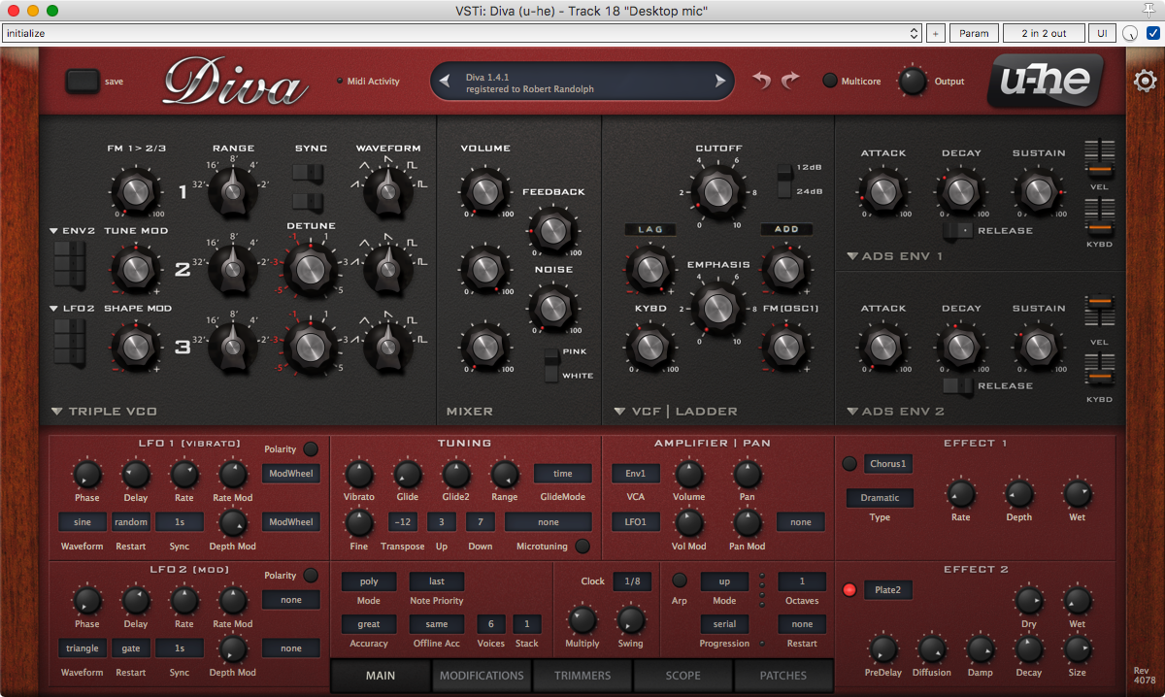The image size is (1165, 697).
Task: Toggle the Effect 2 power button
Action: 849,590
